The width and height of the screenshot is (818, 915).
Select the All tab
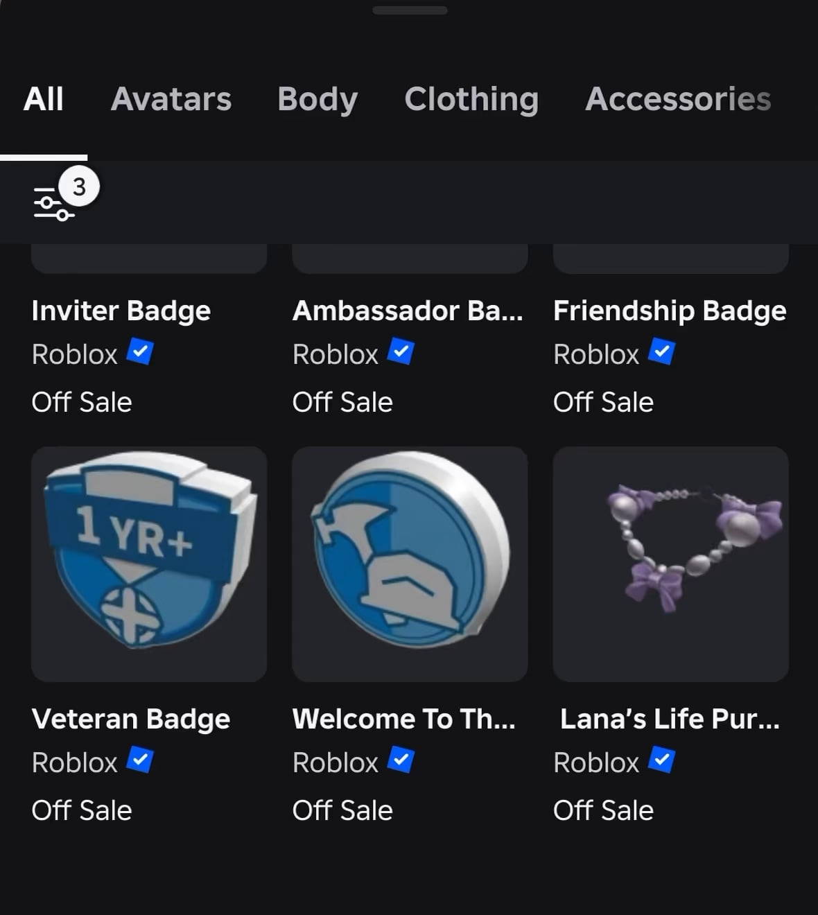tap(44, 99)
